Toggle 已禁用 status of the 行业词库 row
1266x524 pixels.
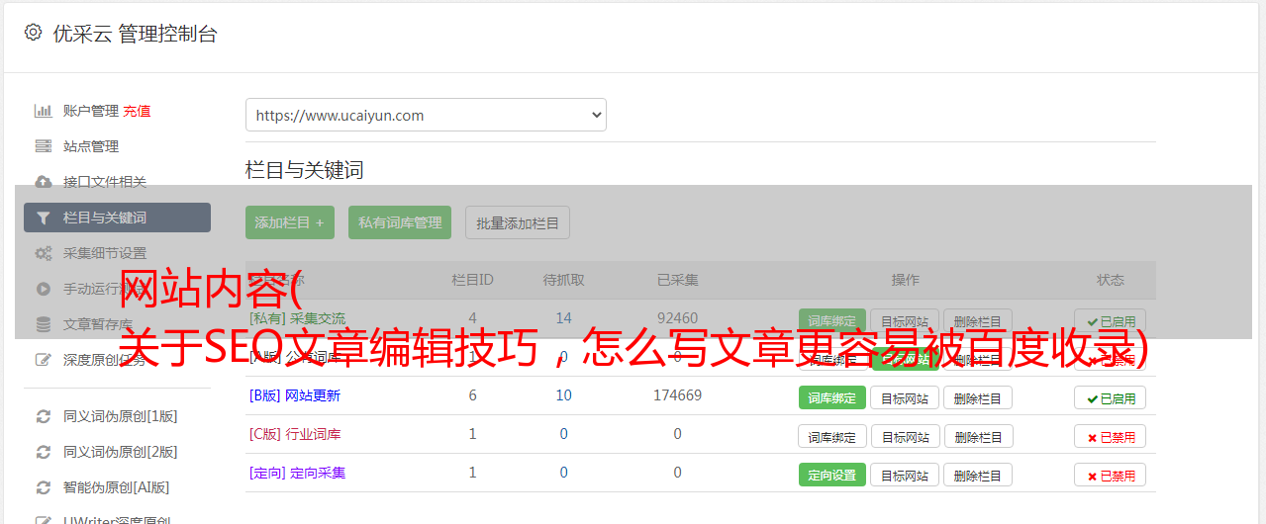pos(1111,436)
